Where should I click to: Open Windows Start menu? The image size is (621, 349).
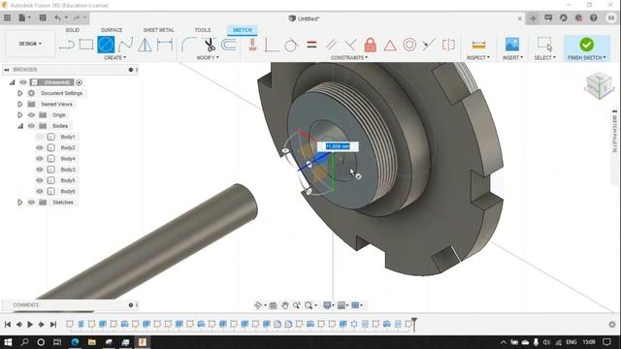point(8,342)
